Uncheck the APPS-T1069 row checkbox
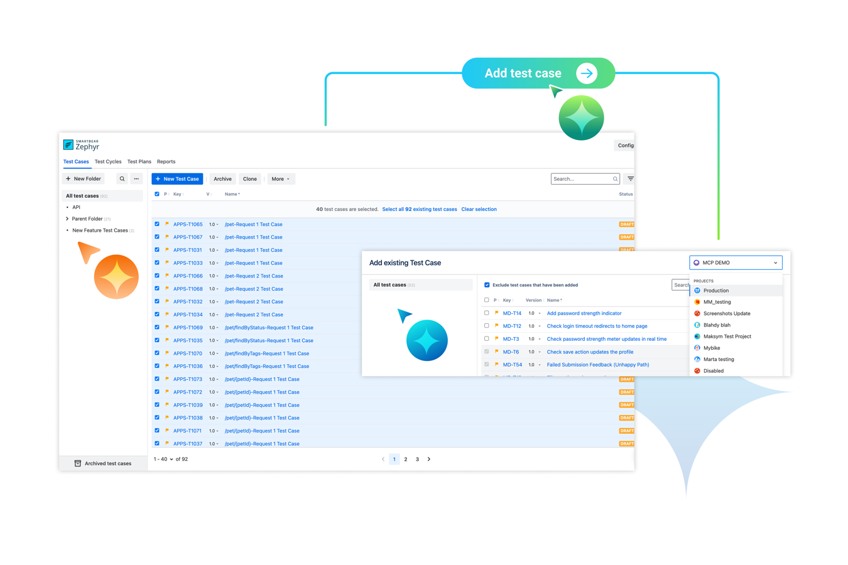848x565 pixels. tap(157, 327)
